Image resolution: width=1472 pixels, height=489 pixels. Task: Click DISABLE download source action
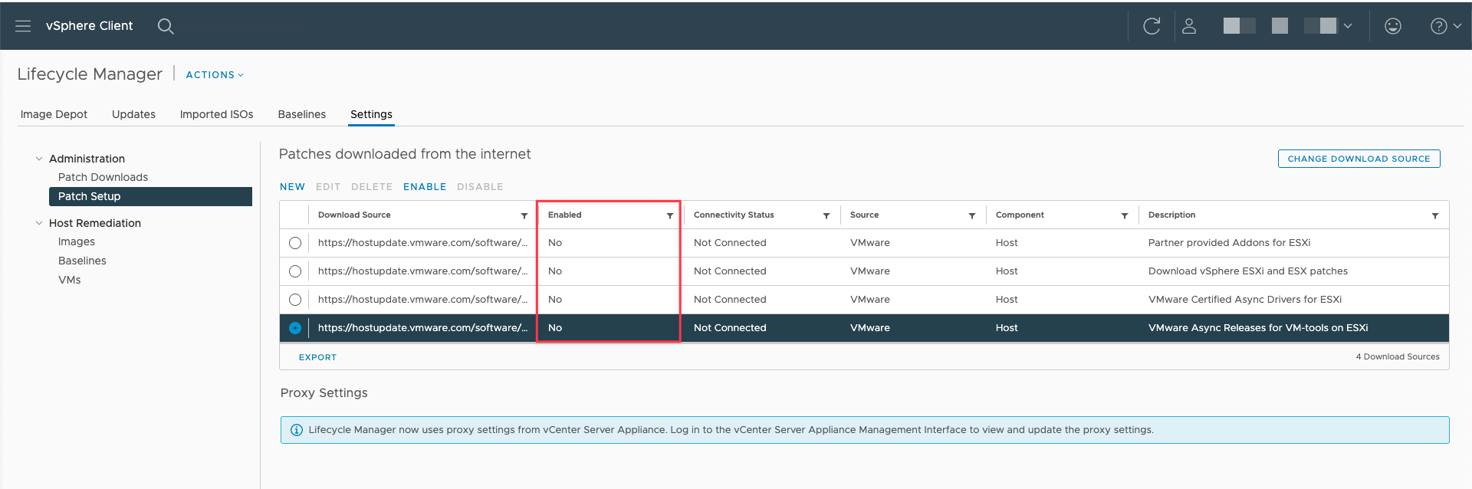(x=480, y=187)
